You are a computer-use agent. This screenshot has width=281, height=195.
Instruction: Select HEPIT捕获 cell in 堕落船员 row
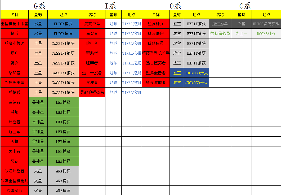197,43
